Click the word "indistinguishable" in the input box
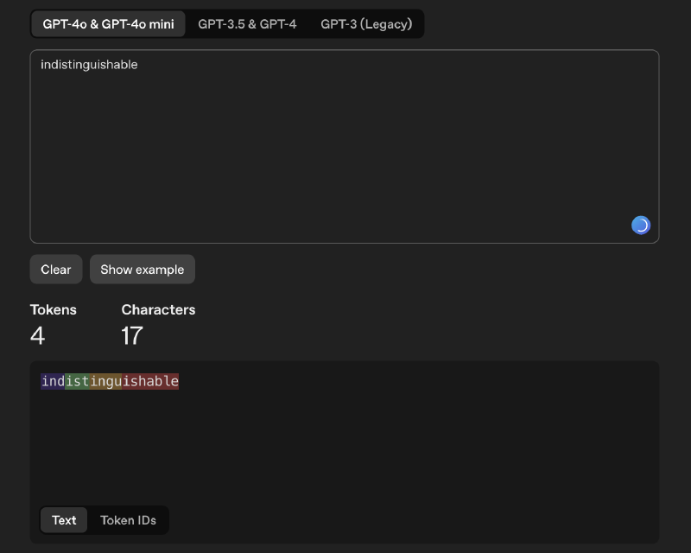This screenshot has height=553, width=691. [89, 65]
